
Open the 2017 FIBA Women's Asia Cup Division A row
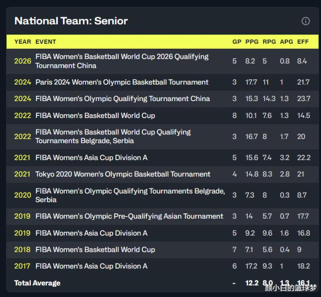pyautogui.click(x=163, y=266)
